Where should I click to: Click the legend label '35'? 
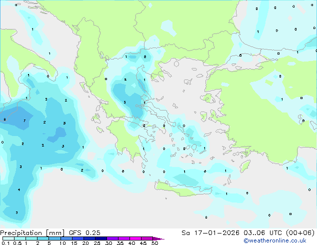click(x=120, y=243)
